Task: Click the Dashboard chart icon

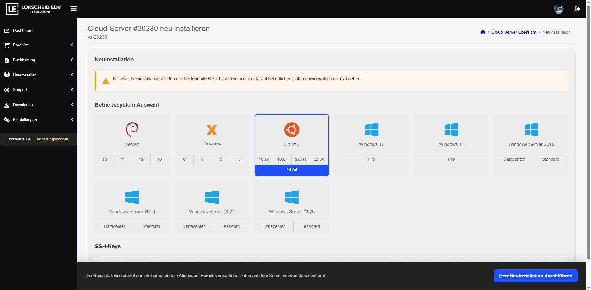Action: [7, 30]
